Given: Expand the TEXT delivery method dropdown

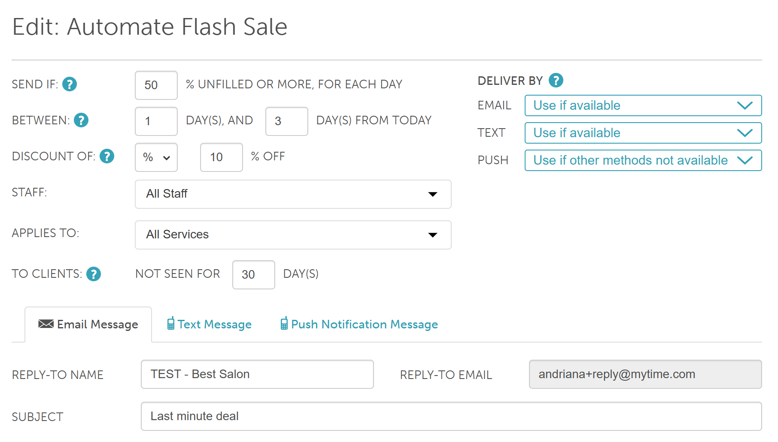Looking at the screenshot, I should tap(643, 133).
